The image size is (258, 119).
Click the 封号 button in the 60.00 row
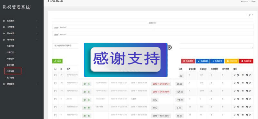click(86, 116)
